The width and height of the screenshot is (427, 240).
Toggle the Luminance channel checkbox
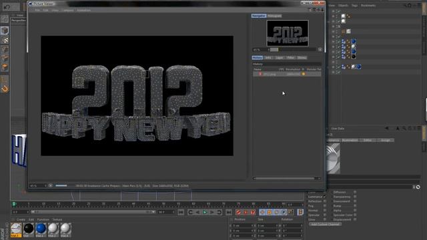pyautogui.click(x=325, y=197)
